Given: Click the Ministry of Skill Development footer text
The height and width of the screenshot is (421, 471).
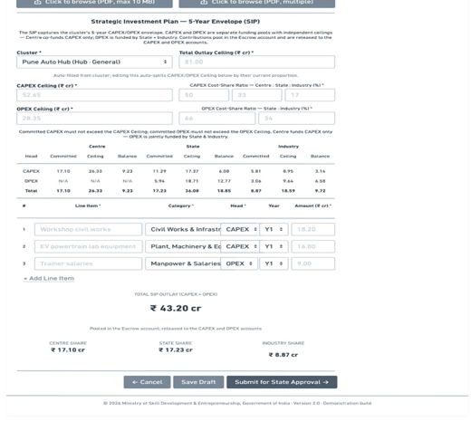Looking at the screenshot, I should (x=237, y=403).
